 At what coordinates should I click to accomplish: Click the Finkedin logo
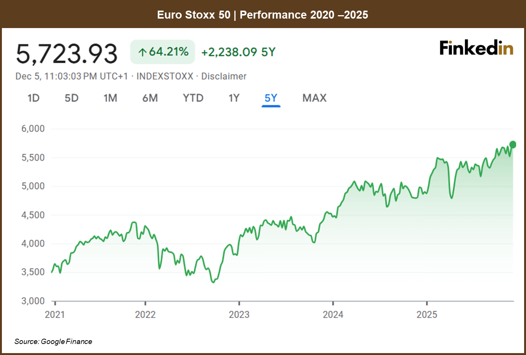tap(476, 48)
